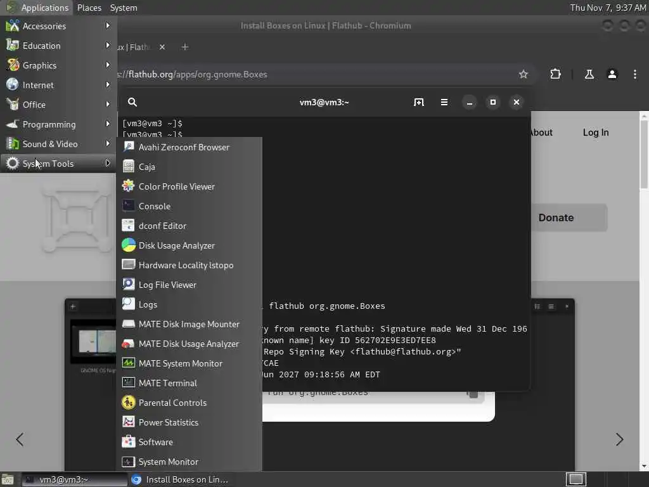Expand the Graphics submenu

(x=58, y=65)
